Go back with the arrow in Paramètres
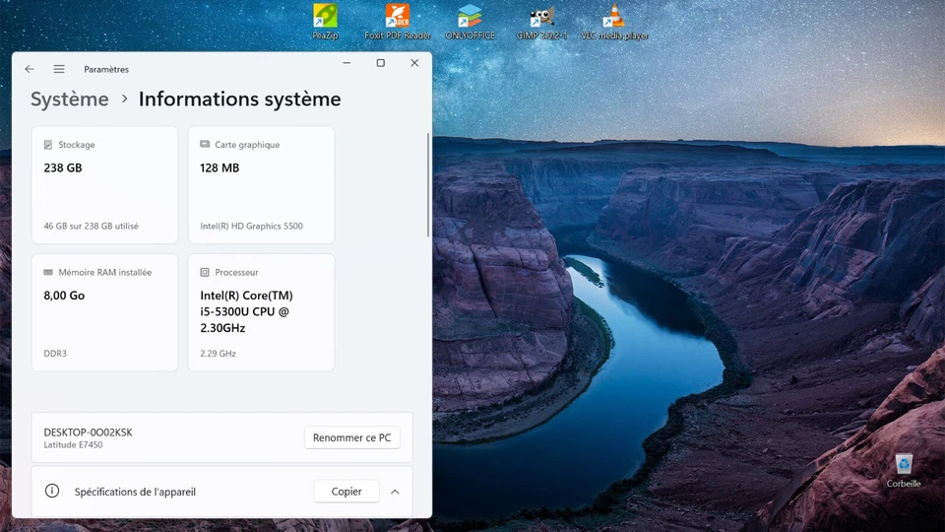The height and width of the screenshot is (532, 945). (30, 69)
